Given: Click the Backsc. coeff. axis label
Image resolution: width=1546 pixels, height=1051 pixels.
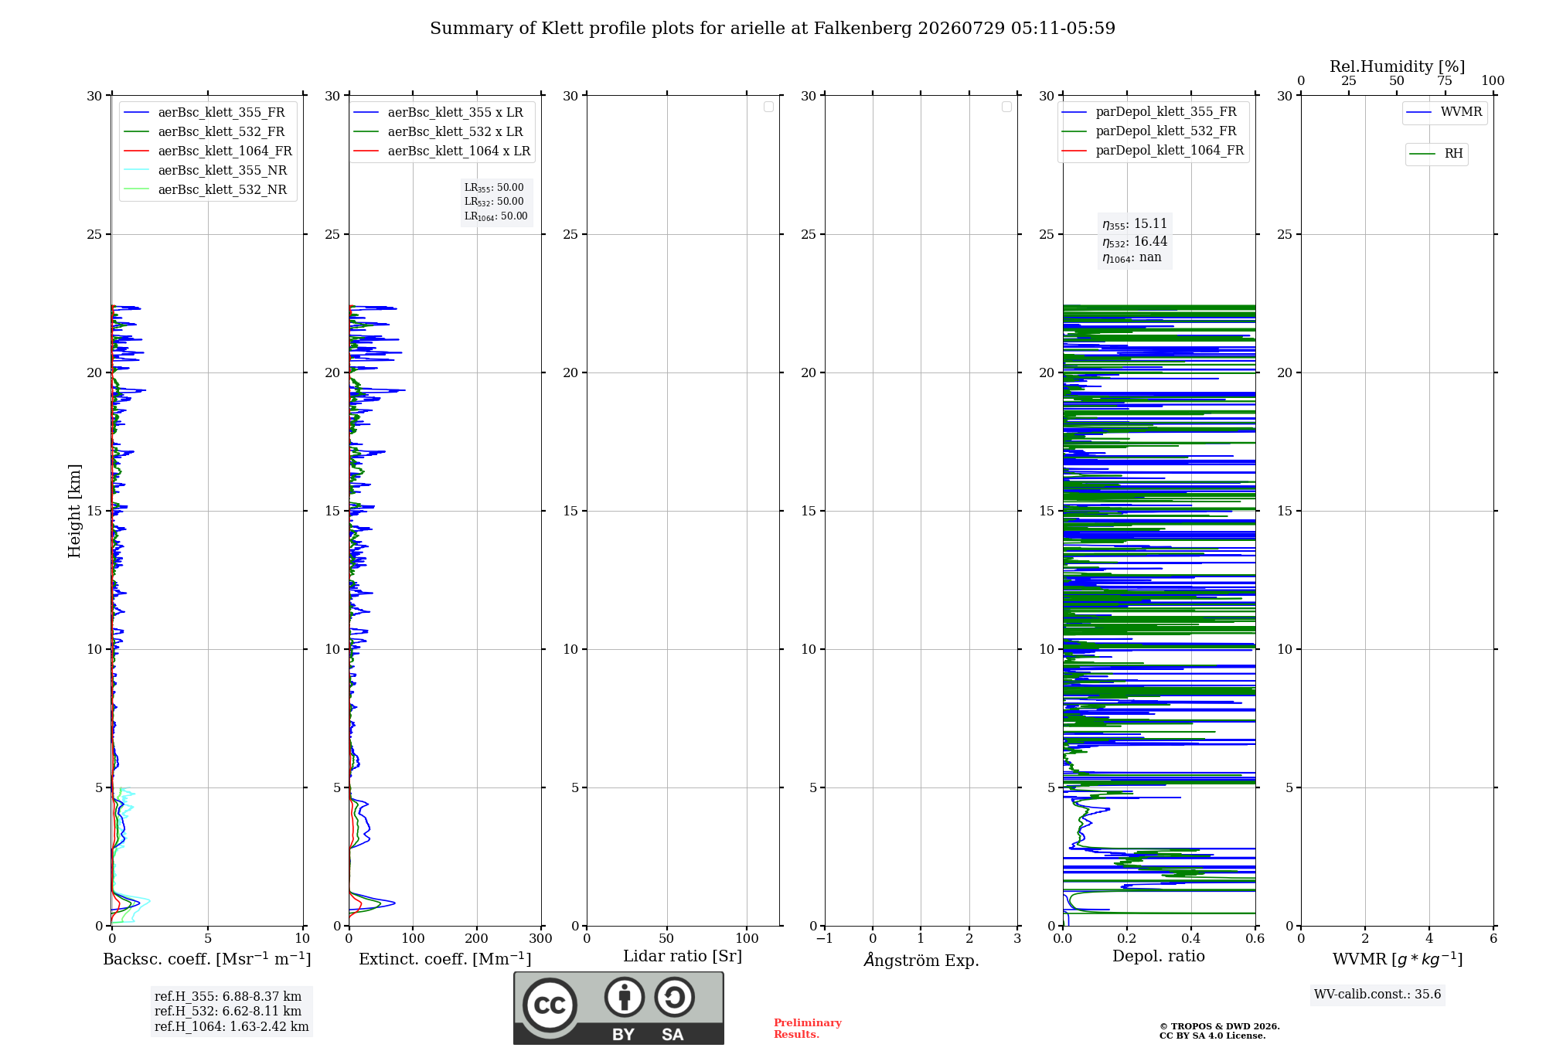Looking at the screenshot, I should pos(207,959).
